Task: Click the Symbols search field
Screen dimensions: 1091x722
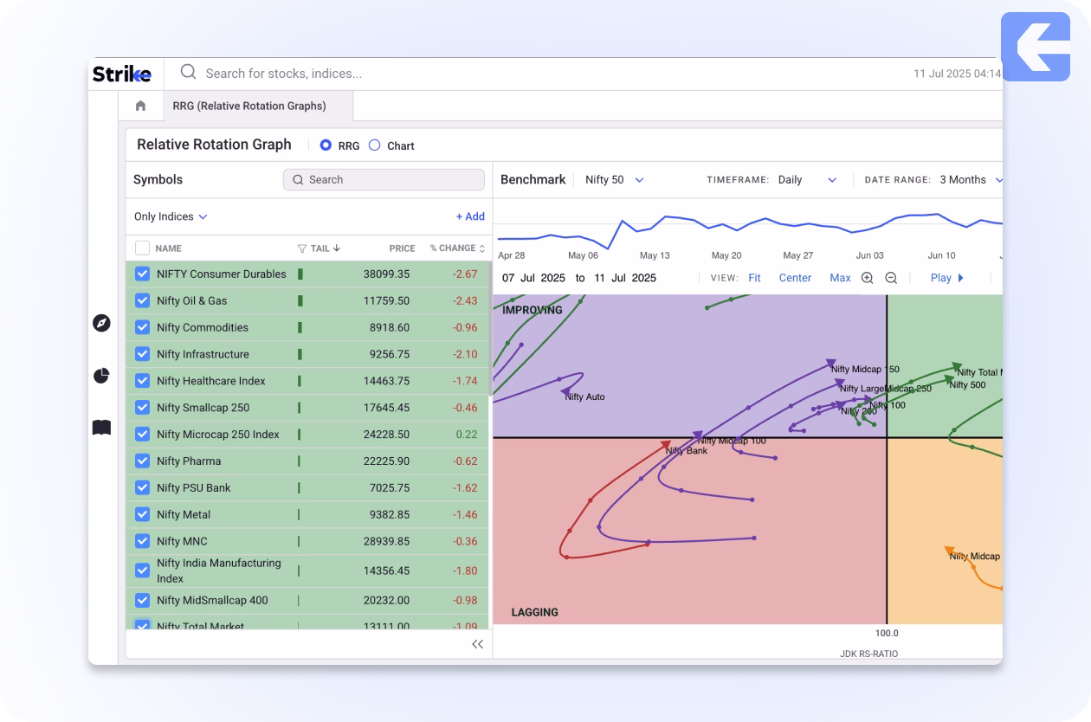Action: (384, 180)
